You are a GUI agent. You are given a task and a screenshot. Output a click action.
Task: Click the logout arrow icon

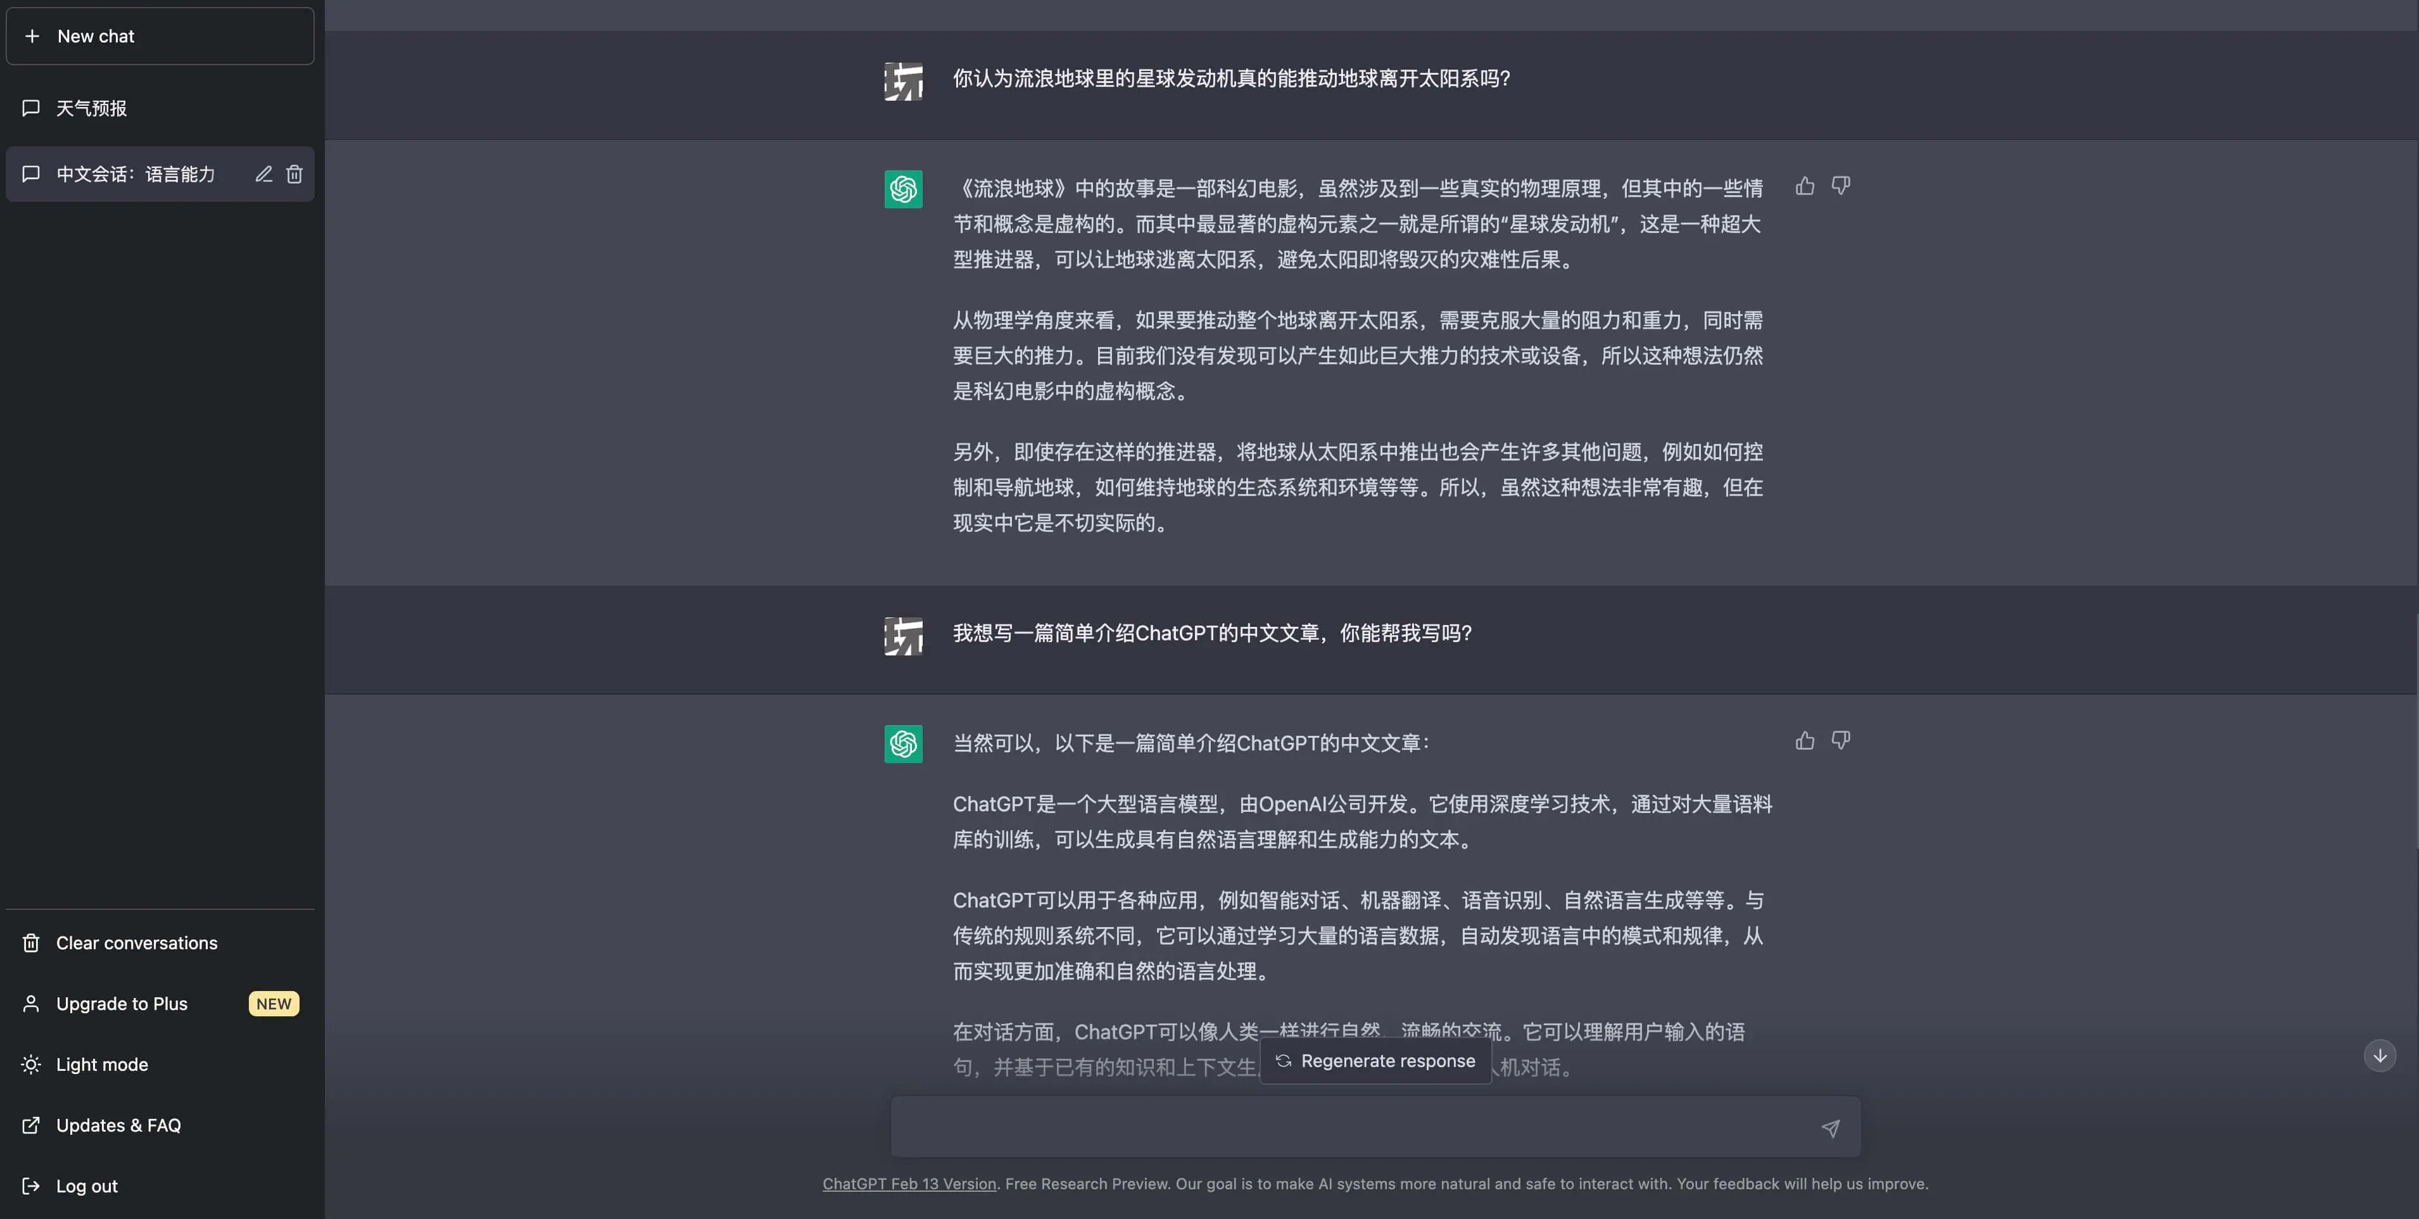coord(31,1186)
